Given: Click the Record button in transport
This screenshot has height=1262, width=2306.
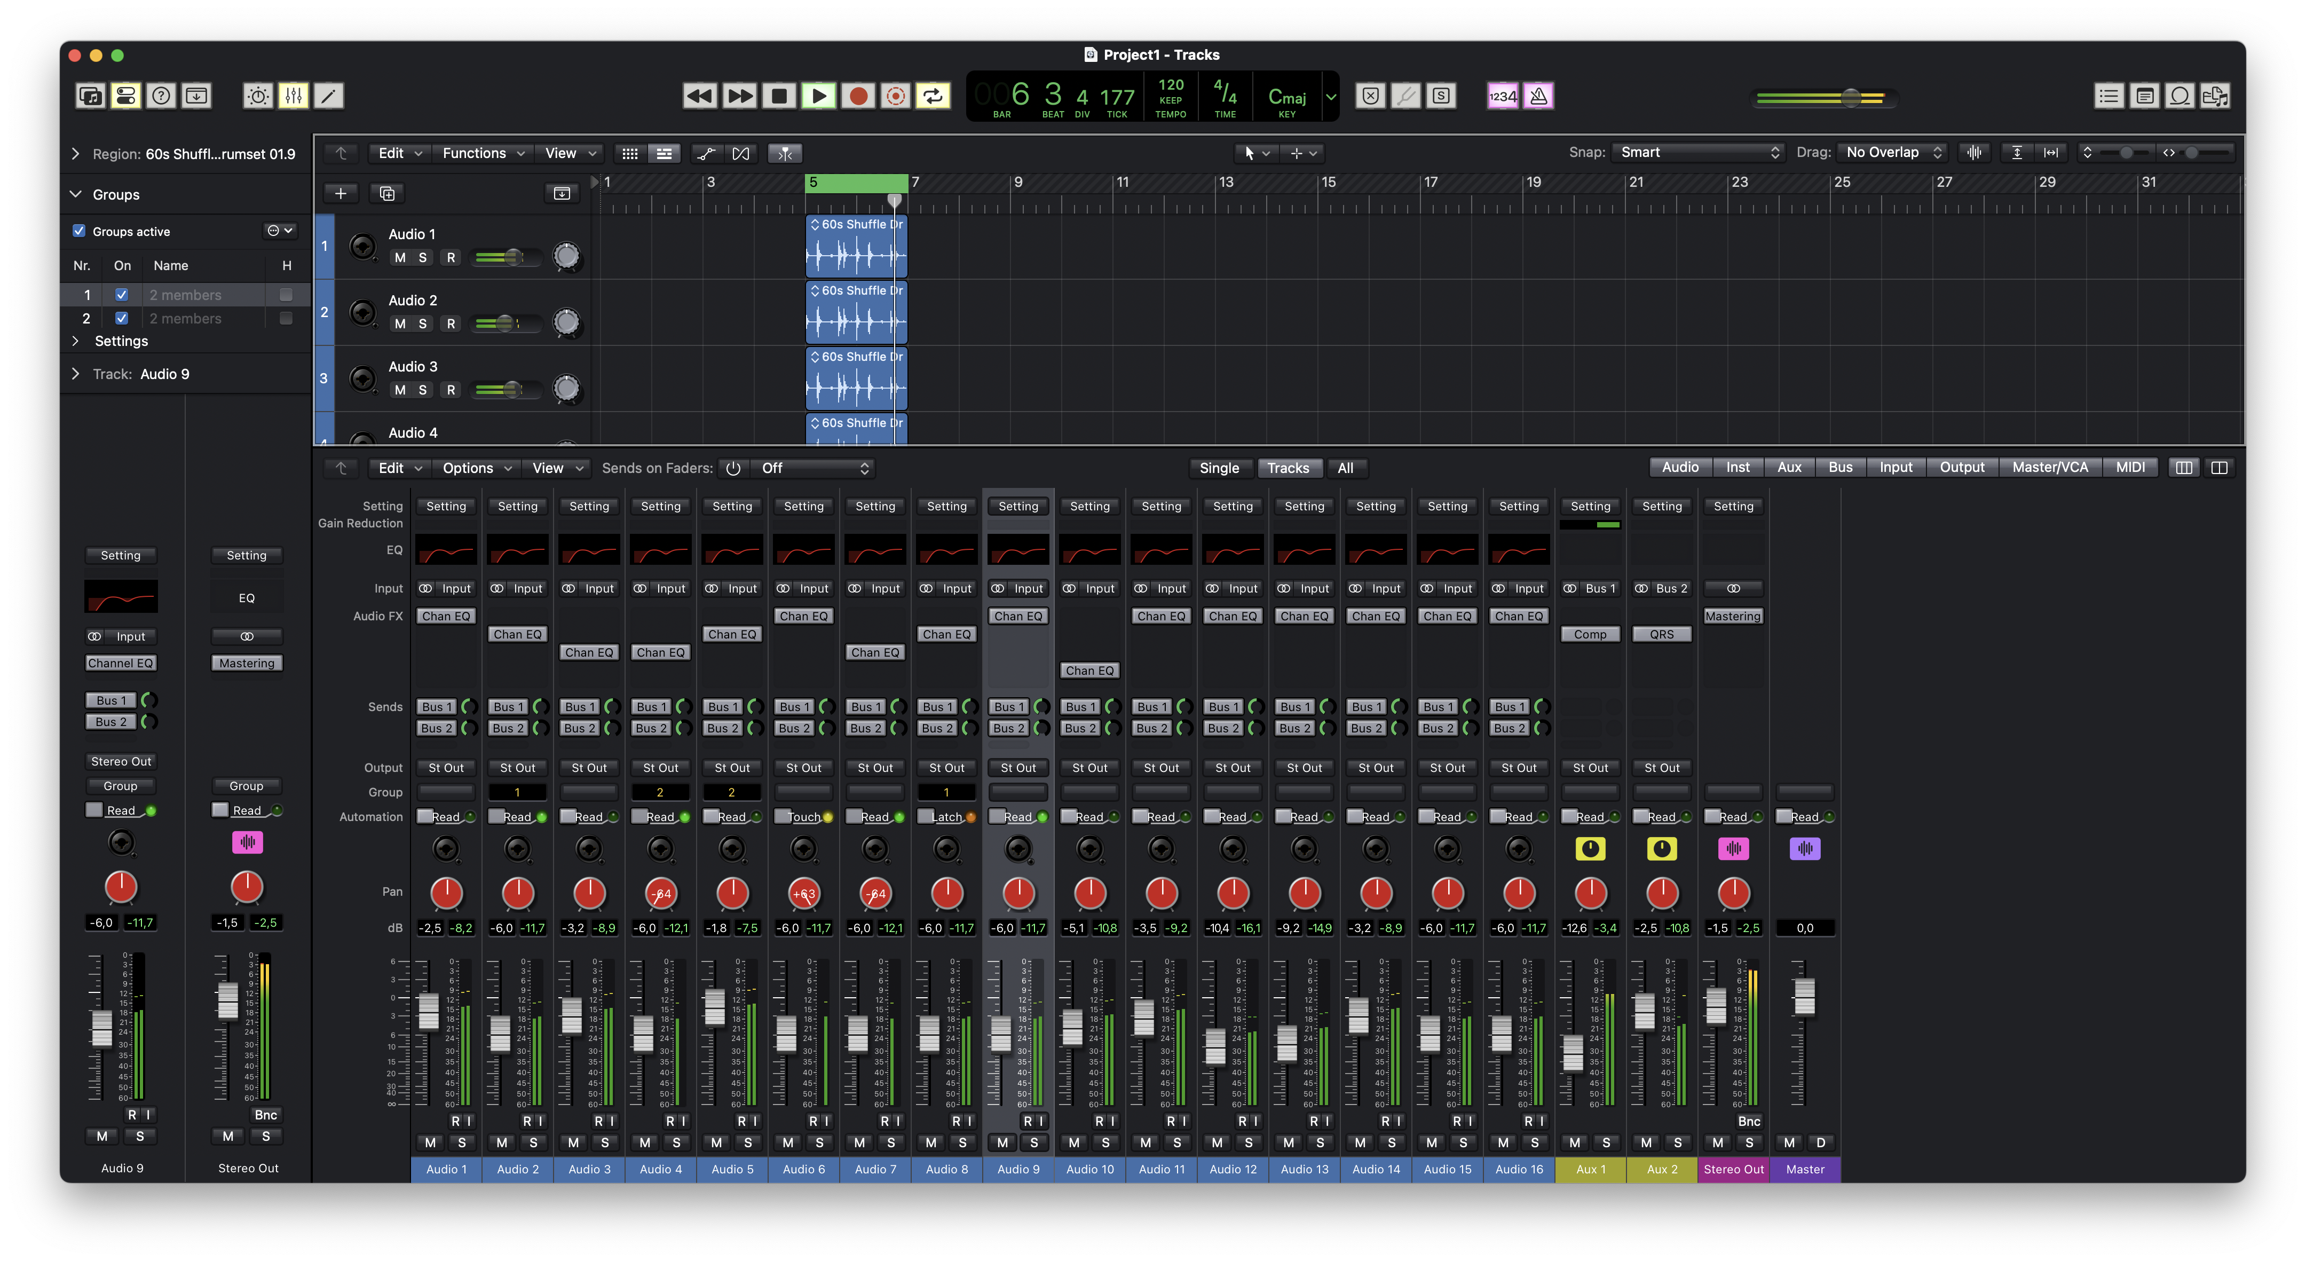Looking at the screenshot, I should [x=858, y=96].
